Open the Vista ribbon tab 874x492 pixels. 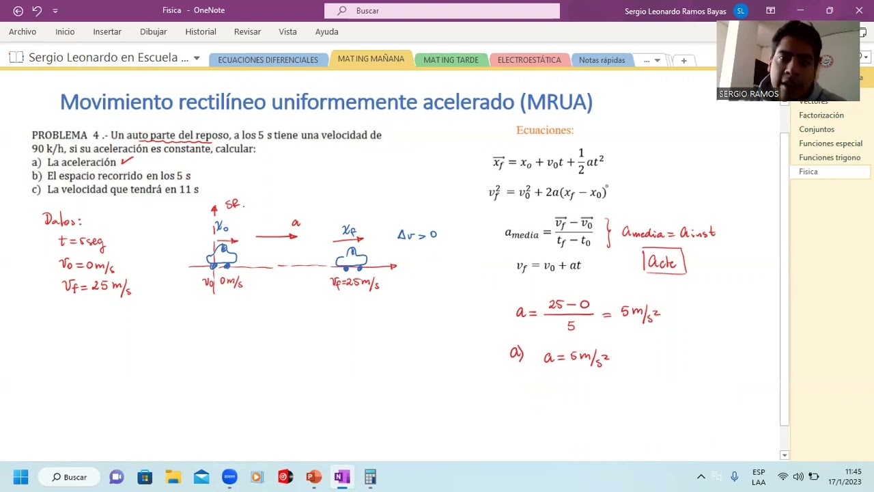pos(287,31)
